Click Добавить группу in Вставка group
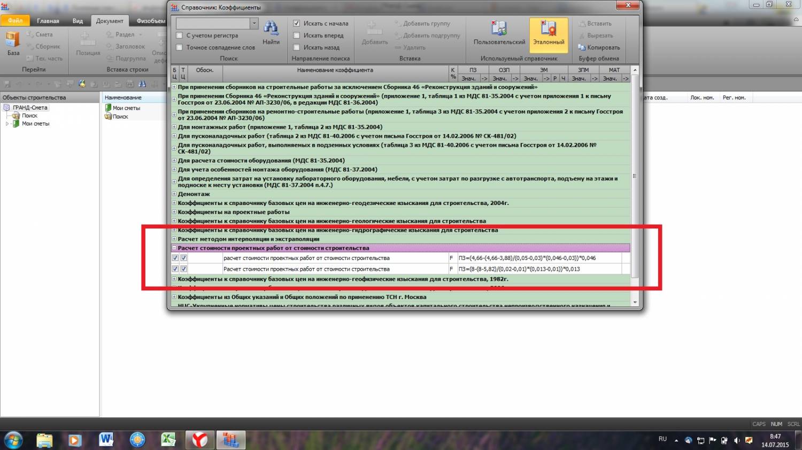 click(x=422, y=23)
